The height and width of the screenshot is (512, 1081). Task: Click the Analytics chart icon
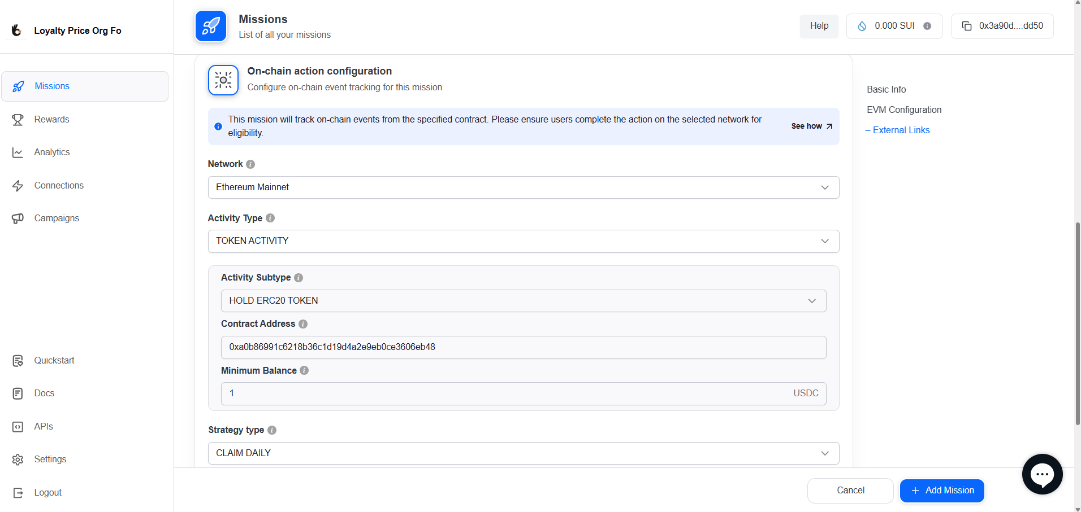[18, 152]
